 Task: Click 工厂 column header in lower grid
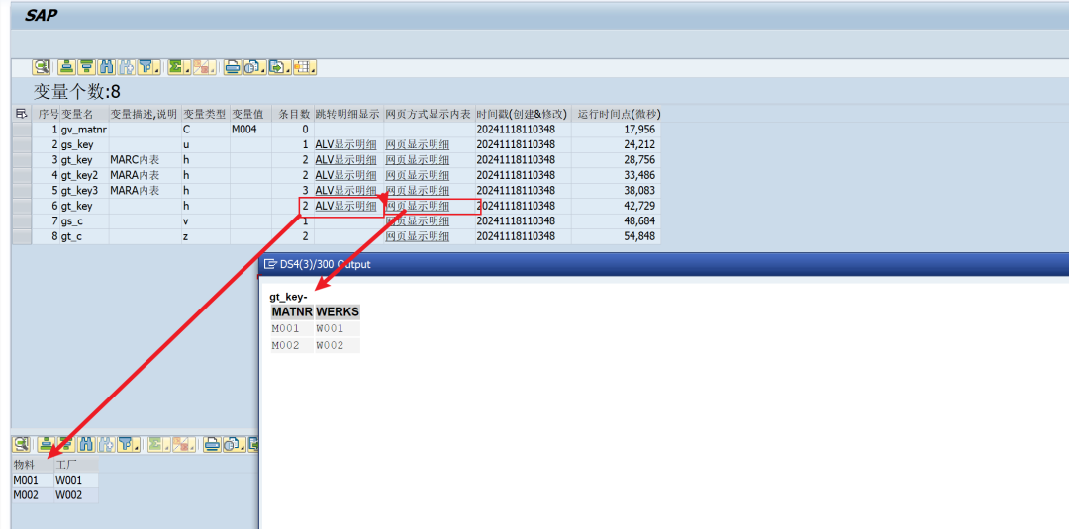click(x=75, y=465)
